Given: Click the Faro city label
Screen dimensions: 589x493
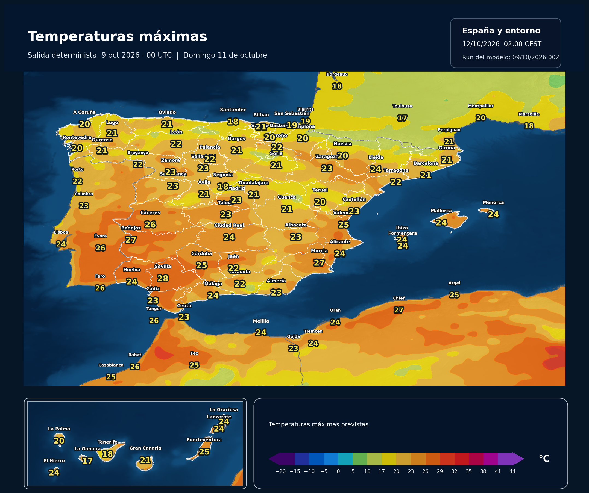Looking at the screenshot, I should click(100, 276).
